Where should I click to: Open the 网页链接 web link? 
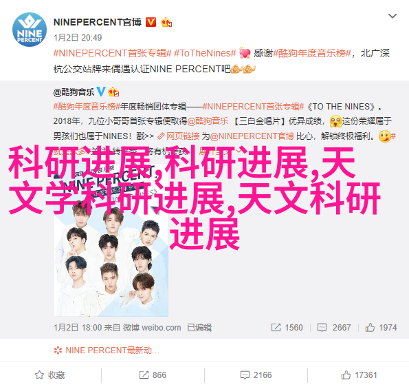click(x=179, y=136)
